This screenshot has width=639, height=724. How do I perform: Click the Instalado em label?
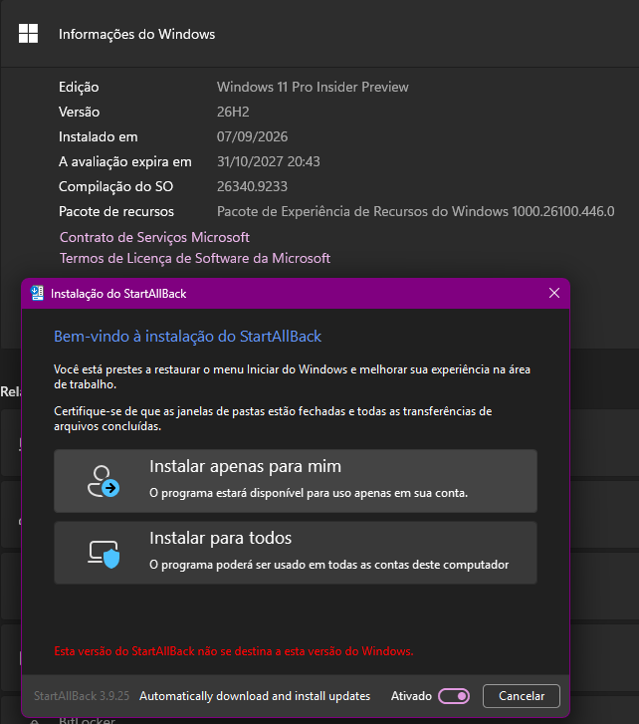pyautogui.click(x=99, y=136)
